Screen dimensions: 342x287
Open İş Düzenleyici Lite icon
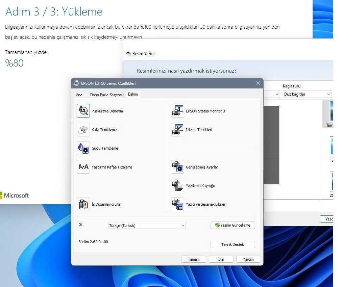(83, 204)
